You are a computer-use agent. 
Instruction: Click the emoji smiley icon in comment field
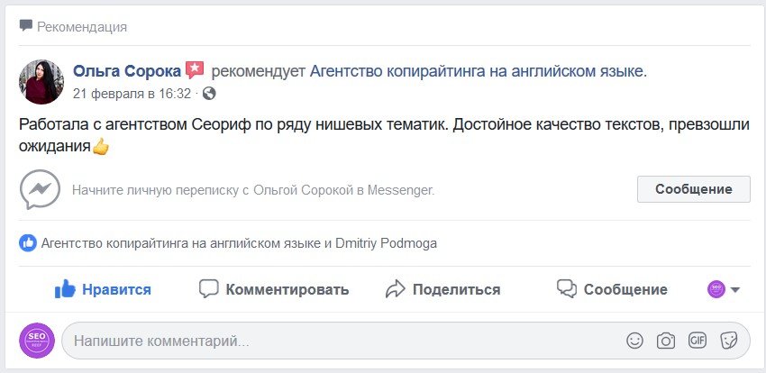pyautogui.click(x=635, y=341)
